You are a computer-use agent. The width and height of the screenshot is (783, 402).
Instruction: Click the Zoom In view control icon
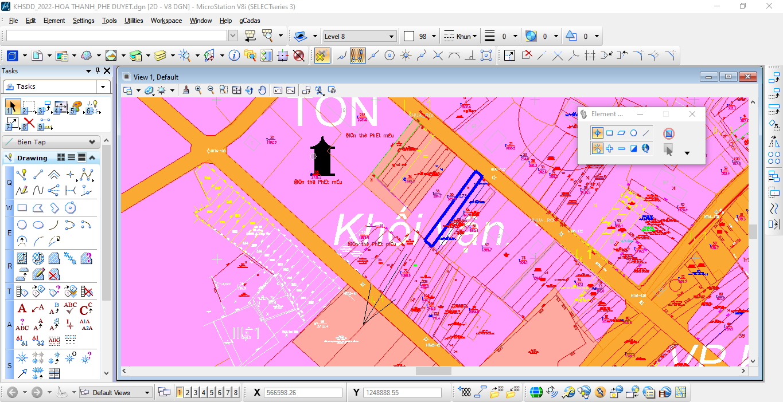tap(198, 90)
